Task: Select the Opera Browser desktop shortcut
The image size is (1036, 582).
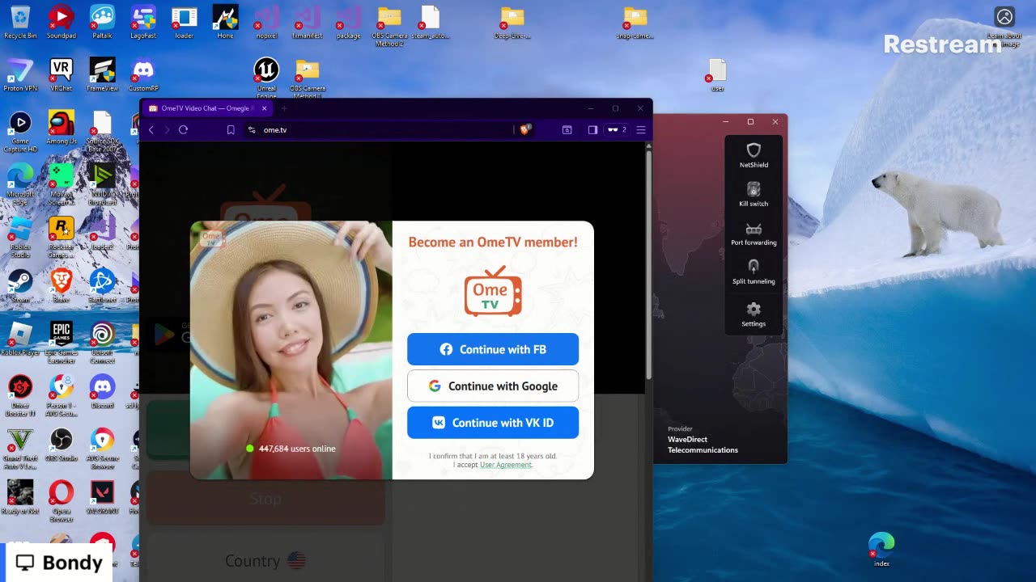Action: click(62, 501)
